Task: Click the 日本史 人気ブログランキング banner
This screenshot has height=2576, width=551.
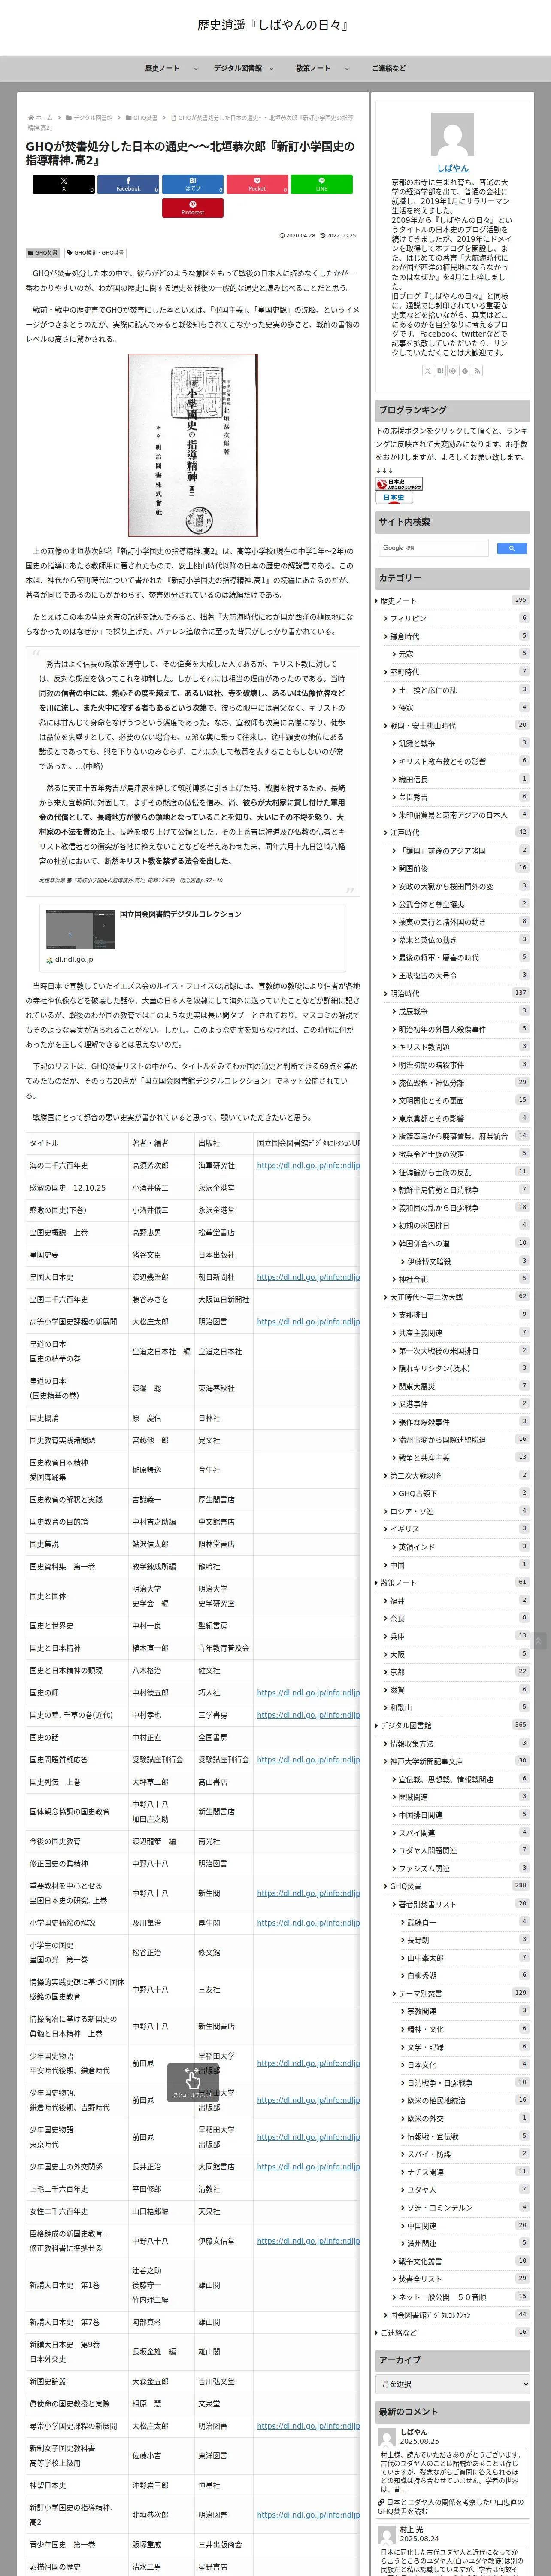Action: tap(399, 484)
